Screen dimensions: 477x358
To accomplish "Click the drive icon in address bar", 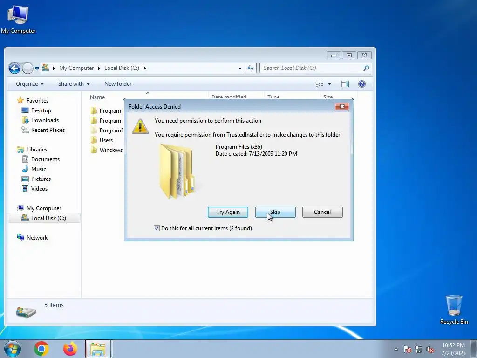I will 46,68.
